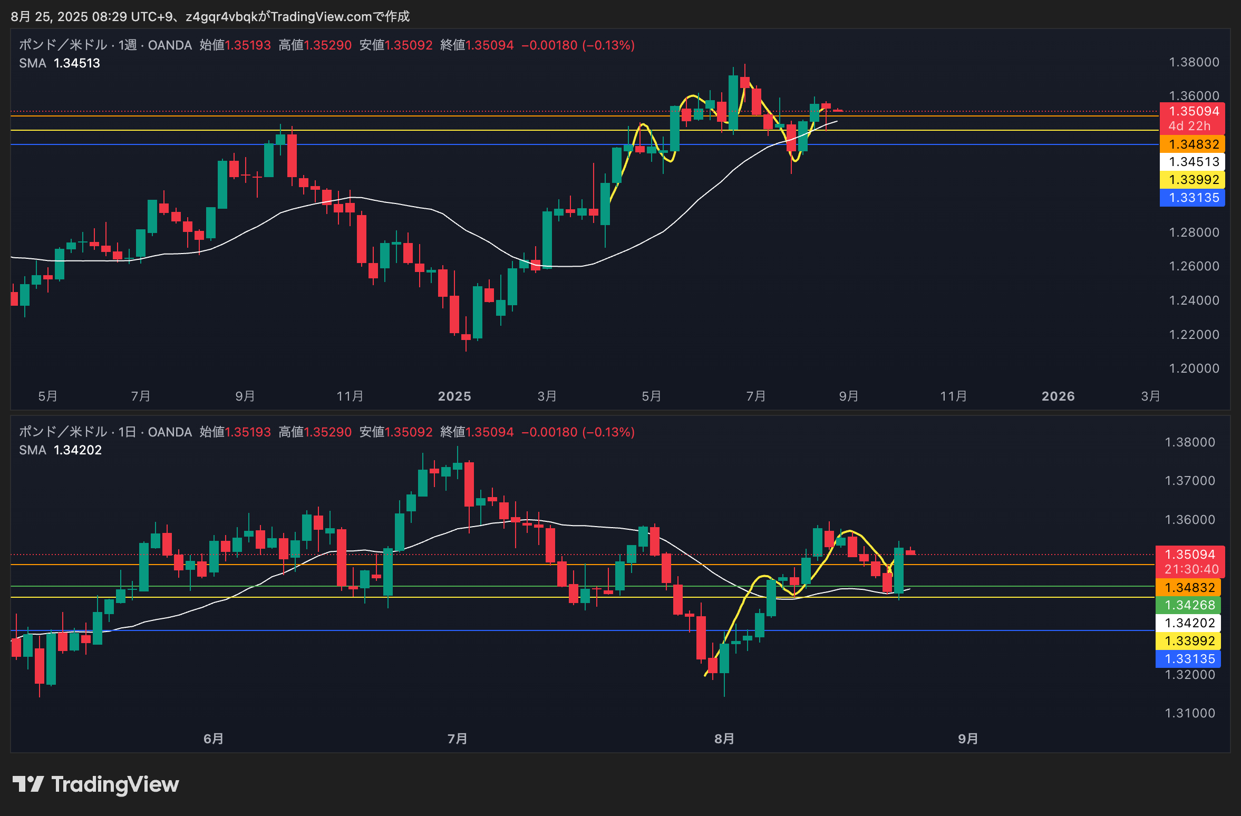
Task: Click the weekly 始値1.35193 open value
Action: pyautogui.click(x=235, y=45)
